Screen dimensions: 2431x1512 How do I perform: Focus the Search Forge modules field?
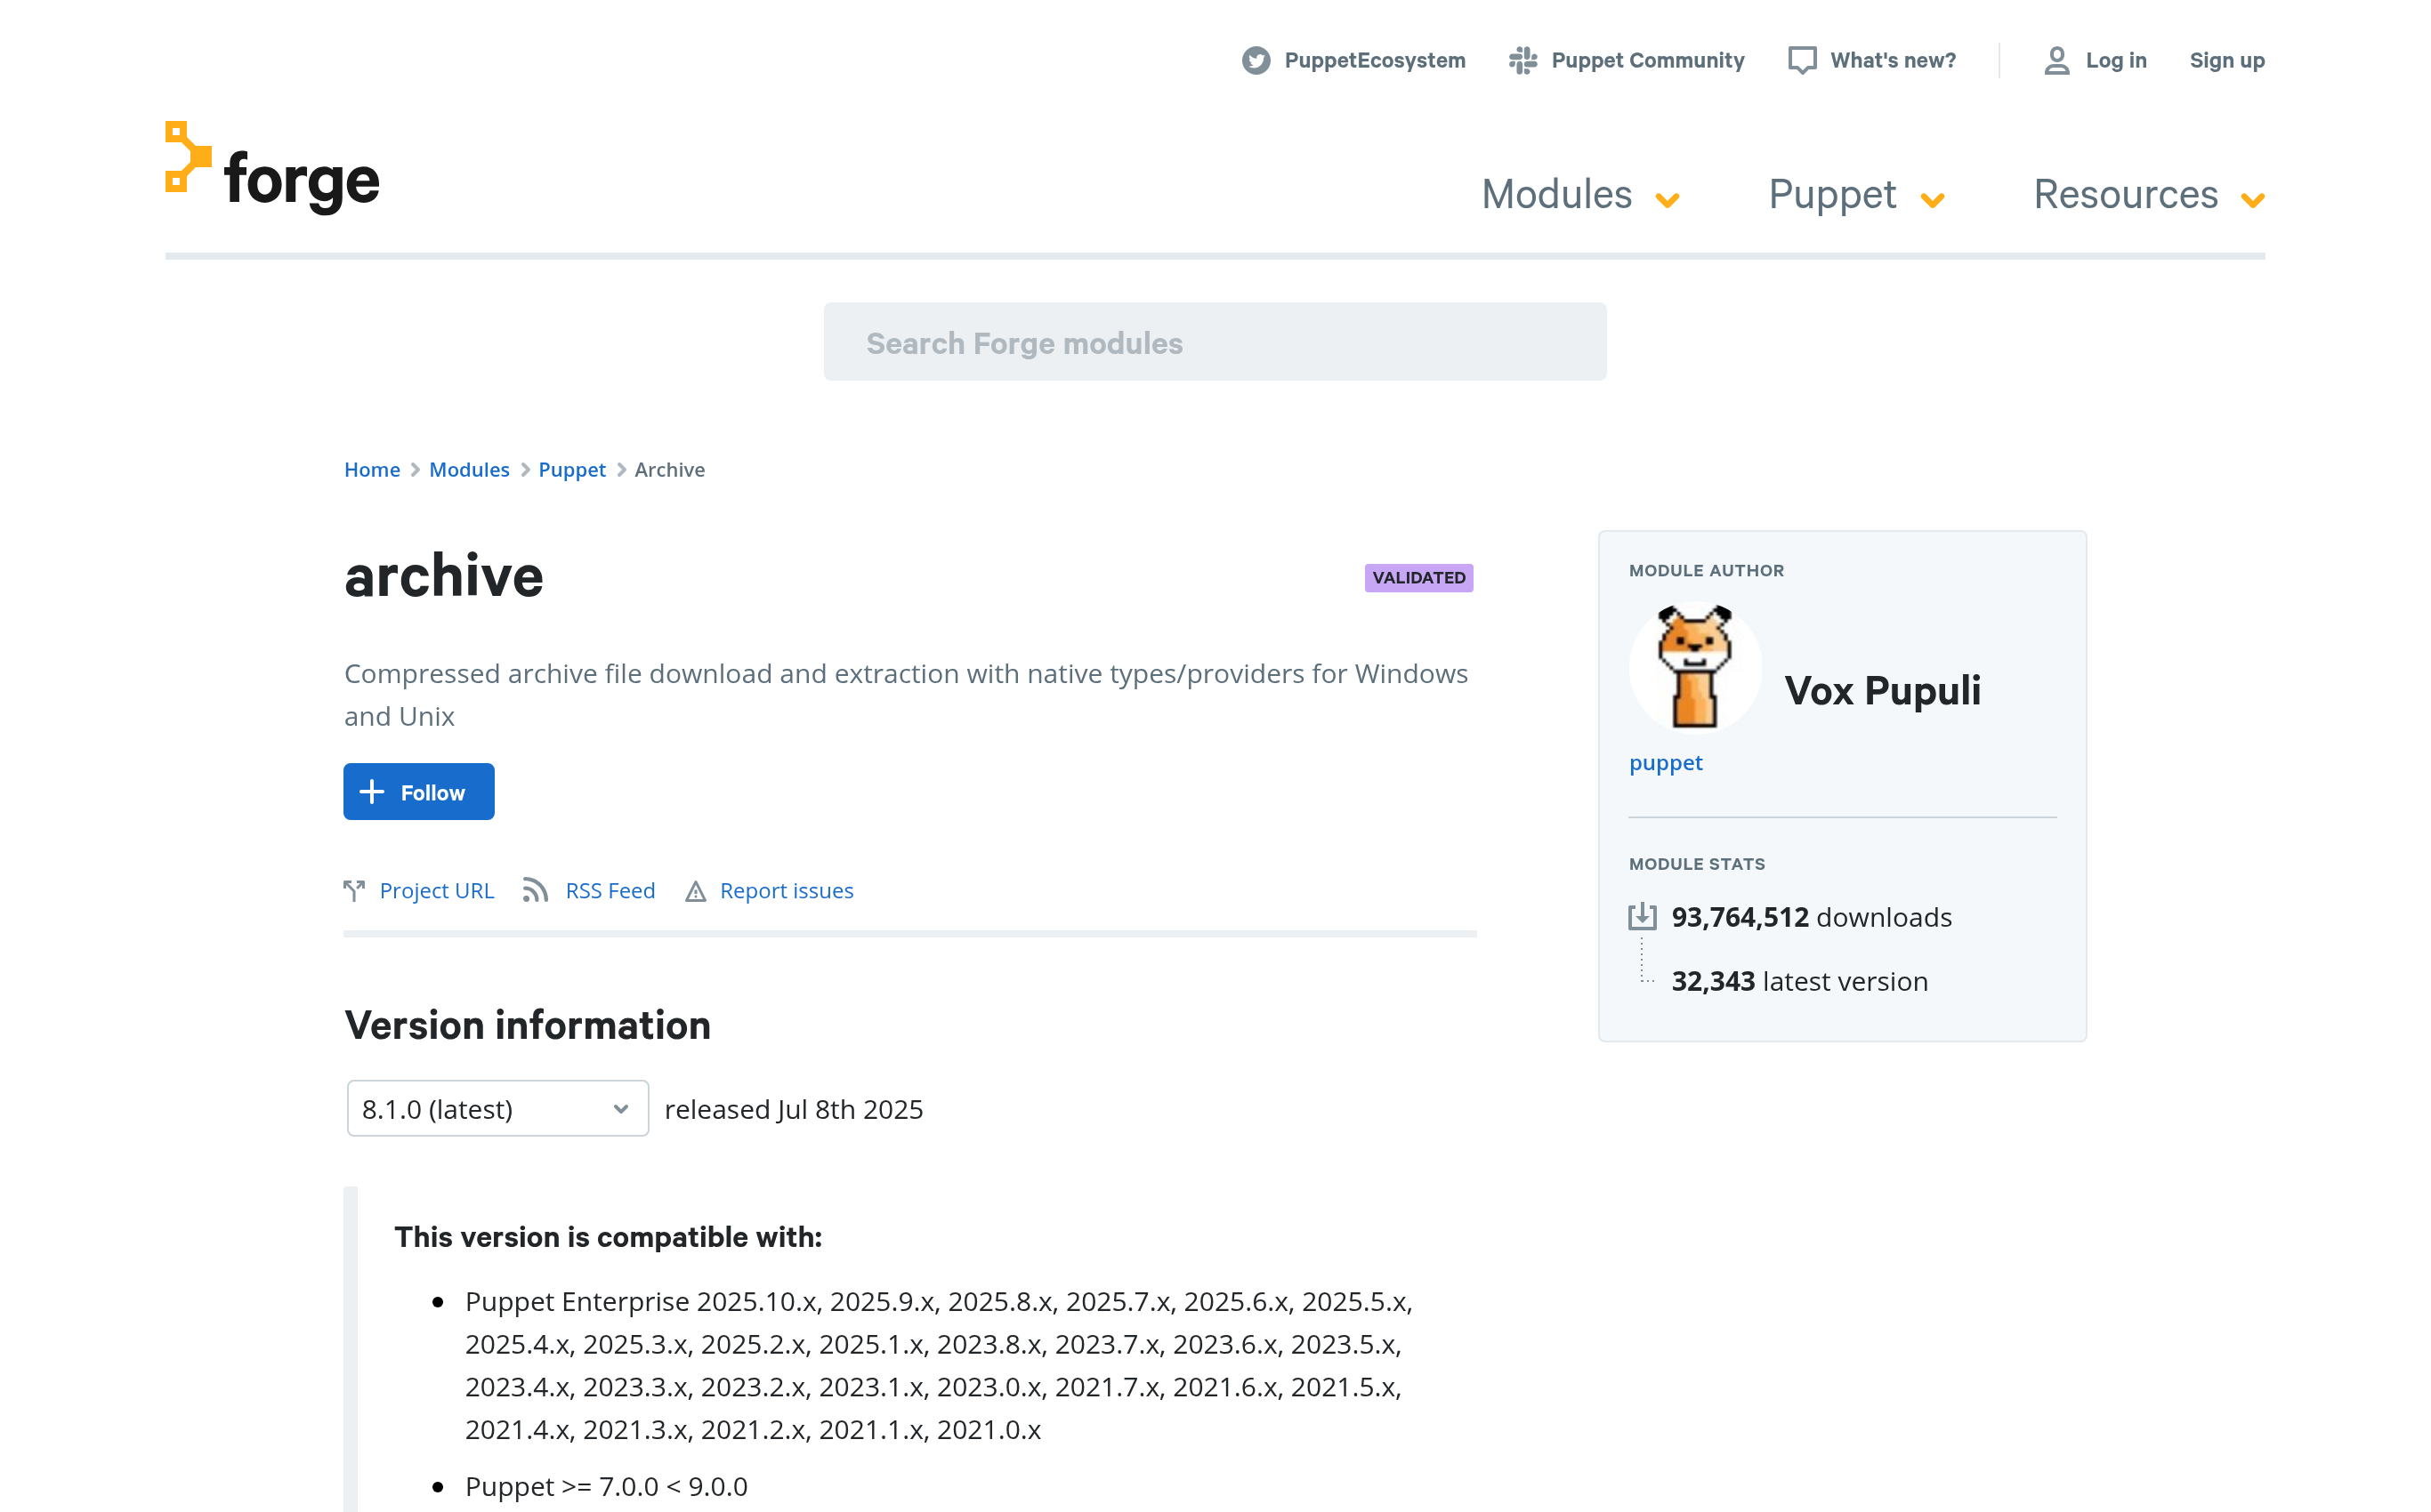[x=1215, y=342]
